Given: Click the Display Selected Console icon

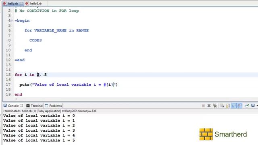Looking at the screenshot, I should pos(253,106).
